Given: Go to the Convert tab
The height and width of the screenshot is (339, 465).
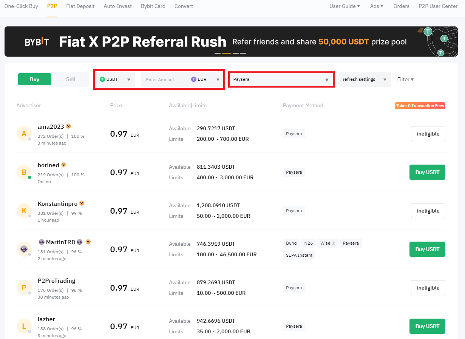Looking at the screenshot, I should point(184,6).
